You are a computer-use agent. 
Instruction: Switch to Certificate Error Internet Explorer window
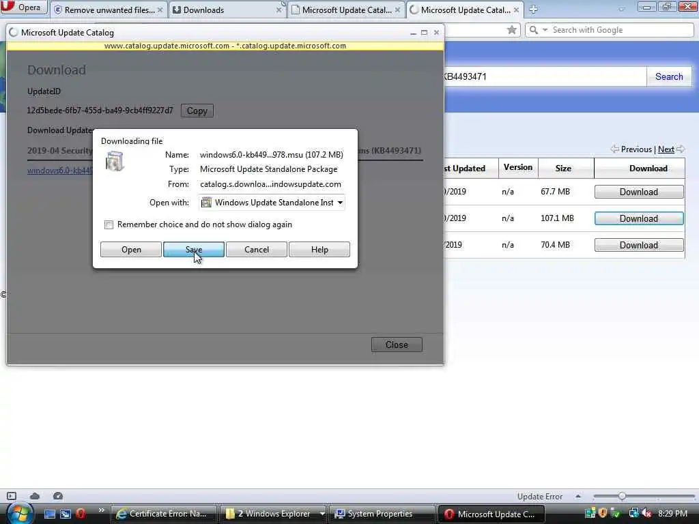pyautogui.click(x=163, y=514)
